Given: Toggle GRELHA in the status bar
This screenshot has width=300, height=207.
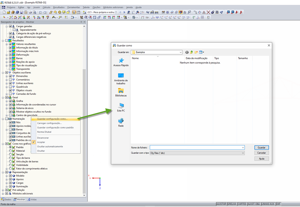Looking at the screenshot, I should (x=232, y=204).
